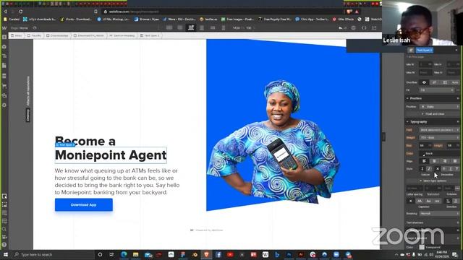Click the Text Span 3 canvas label
The width and height of the screenshot is (463, 260).
pyautogui.click(x=65, y=144)
